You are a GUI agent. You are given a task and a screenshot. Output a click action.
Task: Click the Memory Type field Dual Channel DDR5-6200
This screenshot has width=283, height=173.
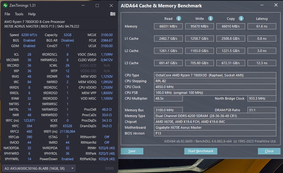point(215,116)
